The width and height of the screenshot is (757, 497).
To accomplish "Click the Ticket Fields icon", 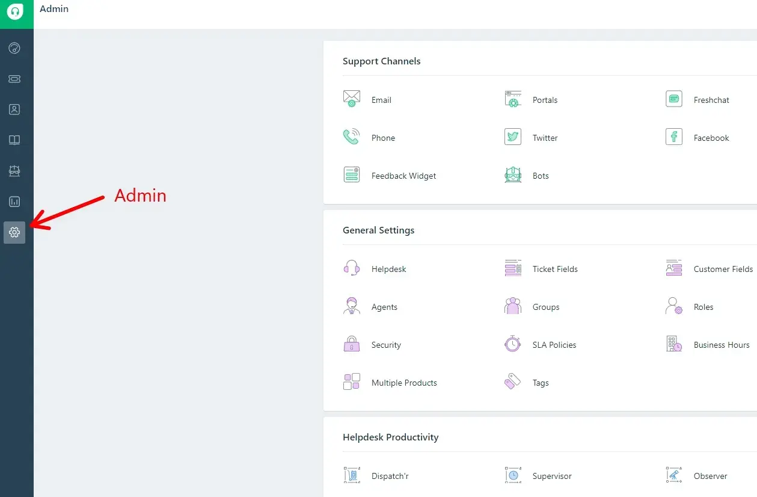I will [513, 268].
